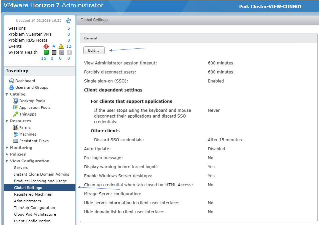Collapse the Catalog tree section
319x225 pixels.
(7, 94)
